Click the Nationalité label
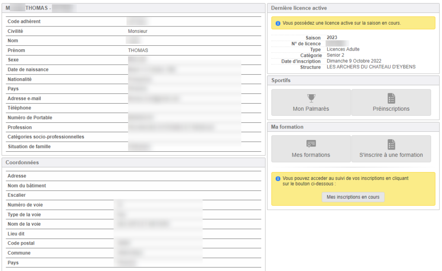The image size is (442, 271). tap(19, 80)
